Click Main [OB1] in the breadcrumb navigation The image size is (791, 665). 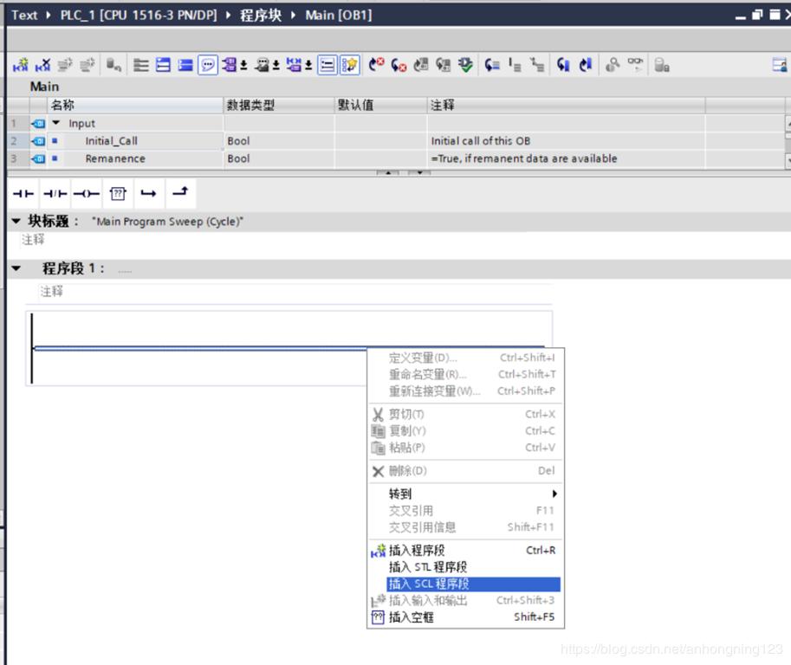coord(338,15)
